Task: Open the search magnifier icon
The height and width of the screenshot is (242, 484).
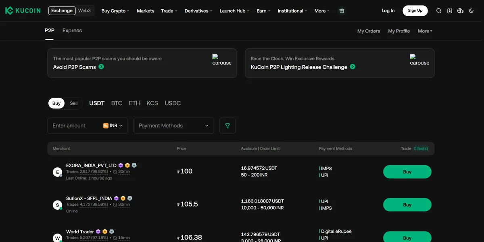Action: (x=439, y=11)
